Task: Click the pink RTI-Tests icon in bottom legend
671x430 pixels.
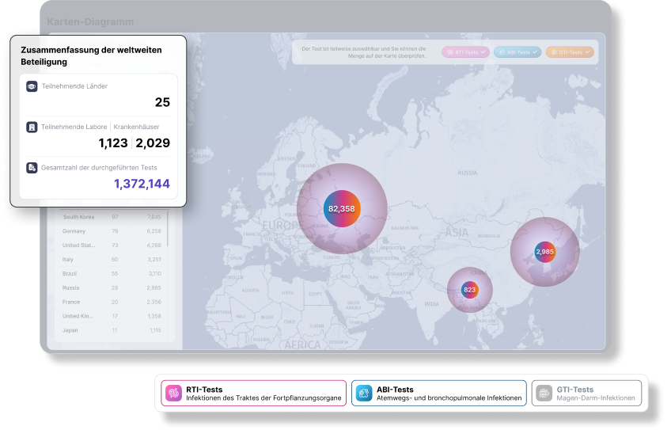Action: click(x=174, y=393)
